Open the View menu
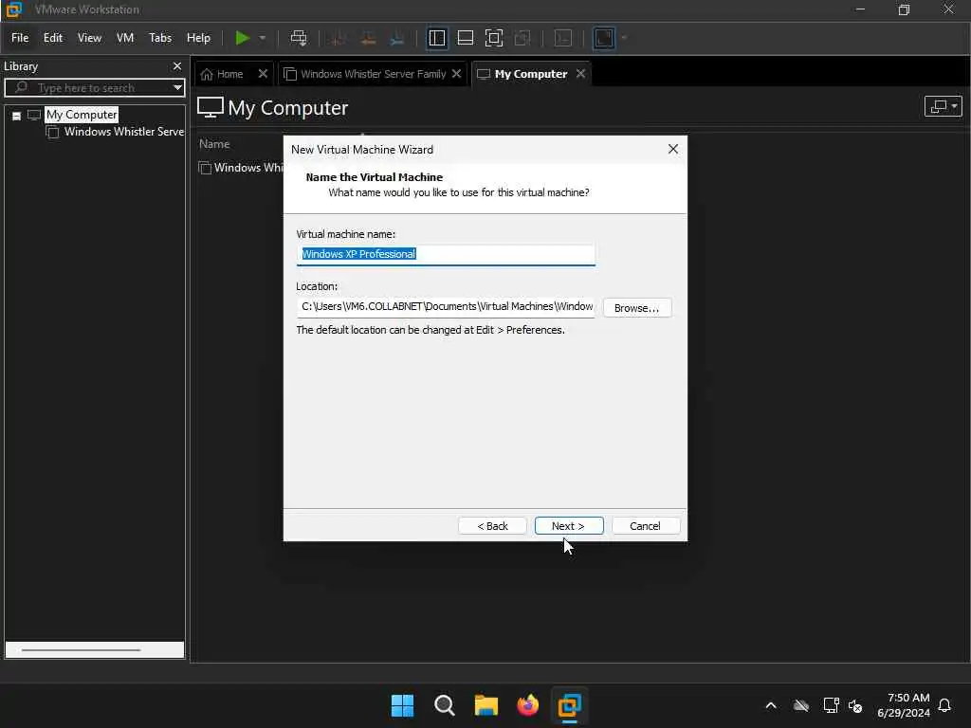971x728 pixels. point(89,38)
